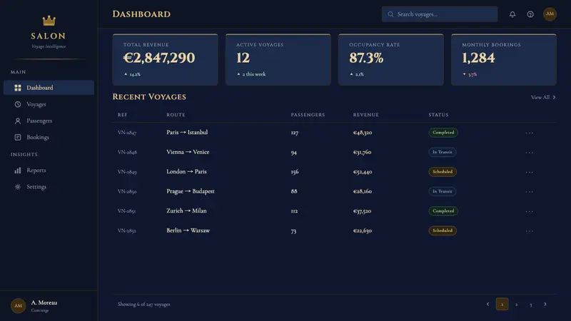Viewport: 571px width, 321px height.
Task: Open the Dashboard grid icon in sidebar
Action: (x=17, y=88)
